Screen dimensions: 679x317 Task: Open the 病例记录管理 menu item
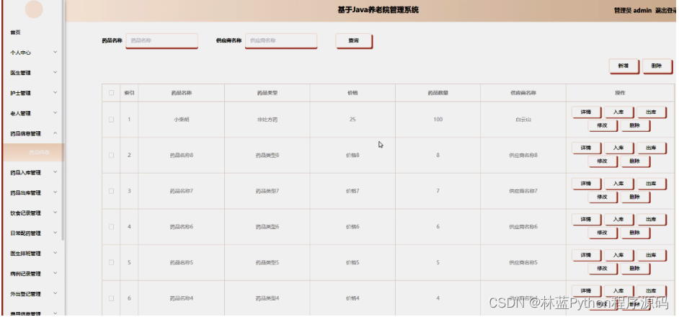(25, 274)
